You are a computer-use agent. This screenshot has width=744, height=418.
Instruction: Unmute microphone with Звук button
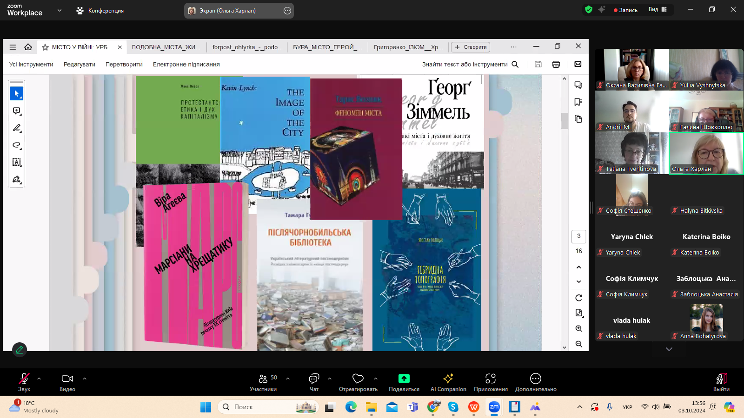(24, 382)
